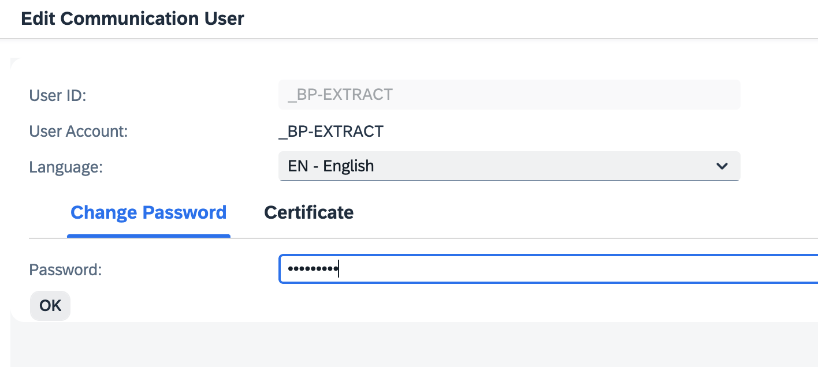
Task: Confirm password change with OK
Action: [x=50, y=305]
